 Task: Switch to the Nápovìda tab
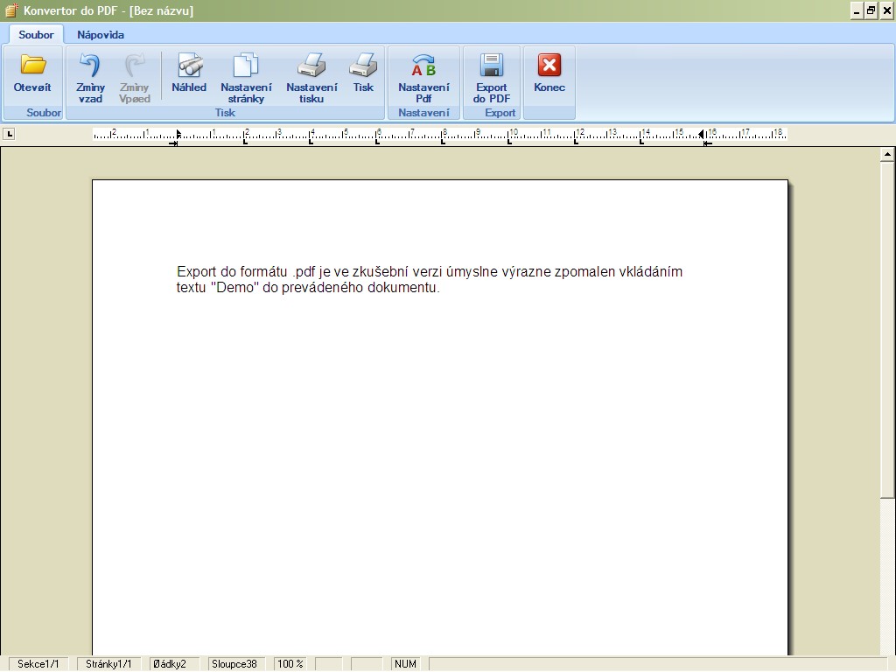[101, 35]
